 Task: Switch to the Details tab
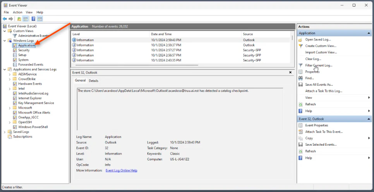pos(94,81)
